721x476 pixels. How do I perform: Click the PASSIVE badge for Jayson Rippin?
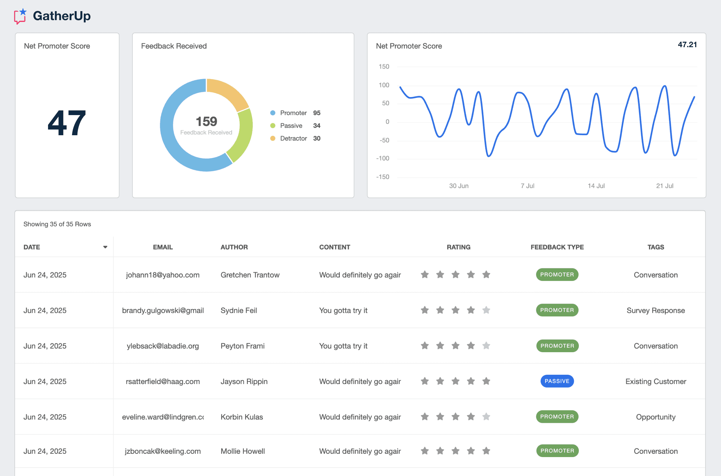click(x=557, y=381)
